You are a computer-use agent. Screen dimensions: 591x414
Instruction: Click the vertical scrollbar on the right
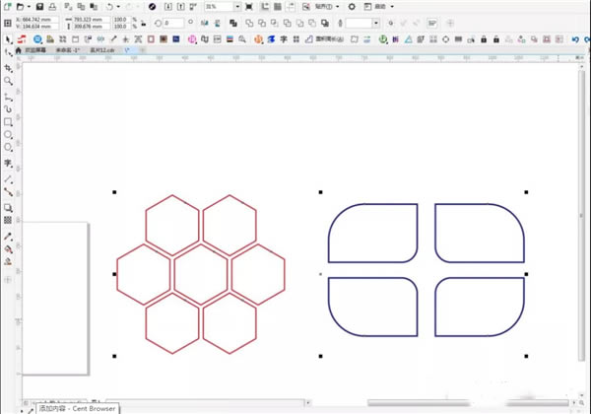[581, 215]
